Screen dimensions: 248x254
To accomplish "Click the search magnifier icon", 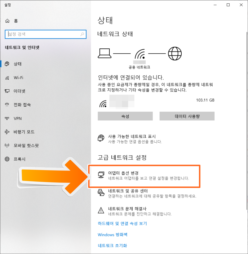I will tap(82, 34).
